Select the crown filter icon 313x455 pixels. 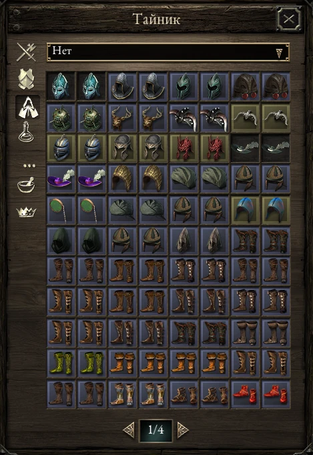[x=27, y=212]
